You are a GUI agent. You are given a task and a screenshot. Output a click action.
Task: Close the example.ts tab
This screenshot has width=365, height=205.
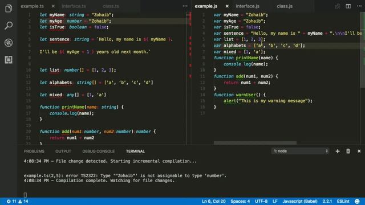[x=53, y=6]
